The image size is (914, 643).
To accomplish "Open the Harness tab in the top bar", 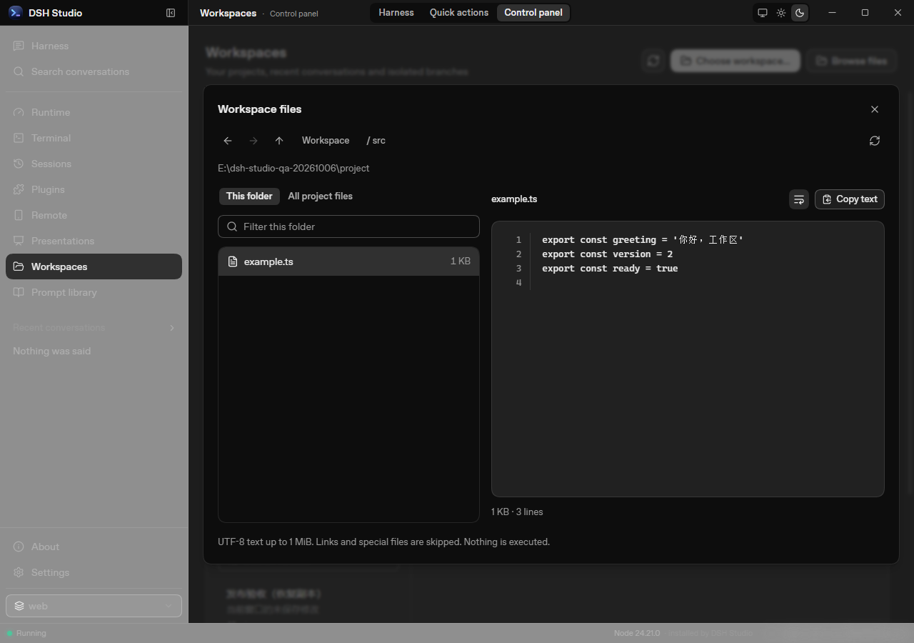I will coord(396,13).
